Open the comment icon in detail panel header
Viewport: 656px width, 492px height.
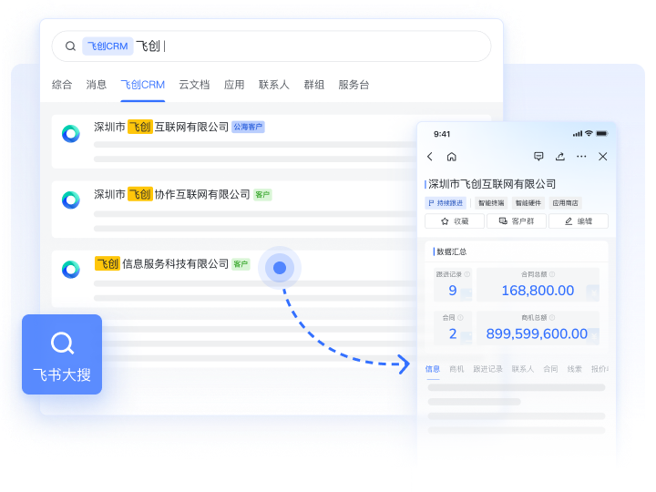click(538, 157)
